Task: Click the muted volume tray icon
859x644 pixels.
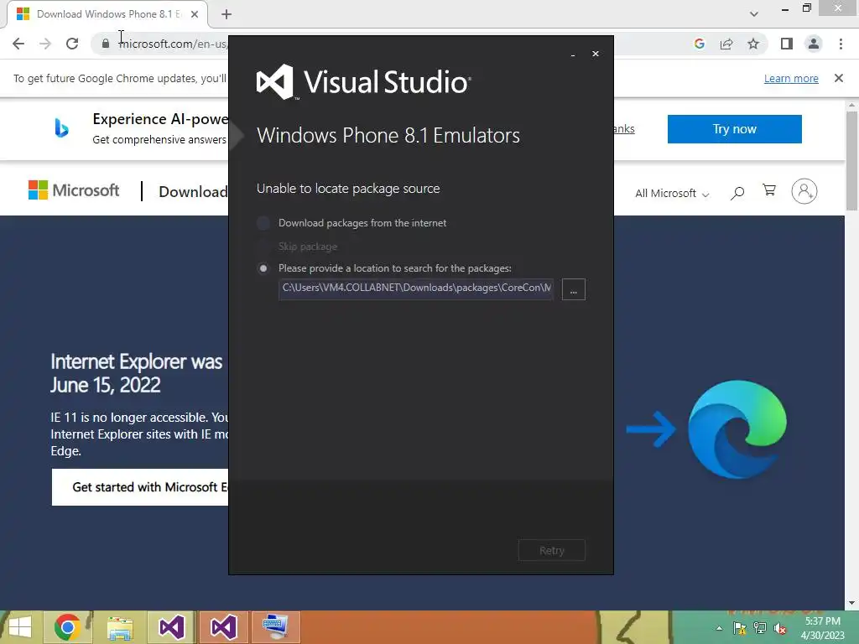Action: (780, 628)
